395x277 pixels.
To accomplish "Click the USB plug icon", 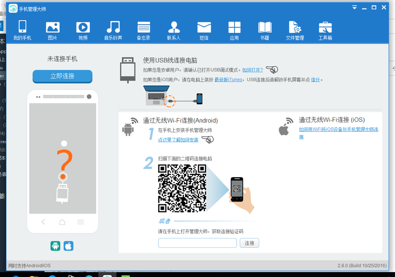I will [128, 70].
